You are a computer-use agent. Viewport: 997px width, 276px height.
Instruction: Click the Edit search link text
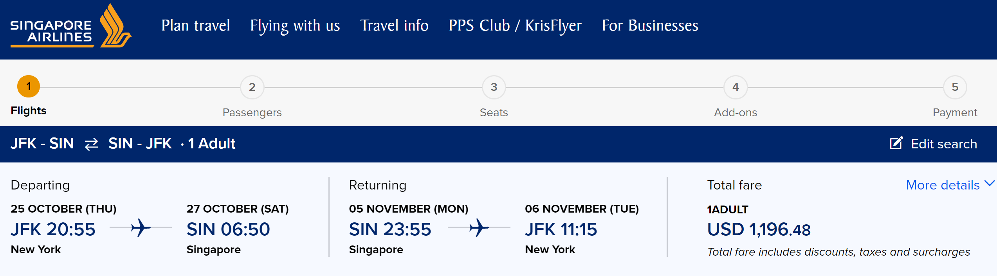pyautogui.click(x=944, y=144)
